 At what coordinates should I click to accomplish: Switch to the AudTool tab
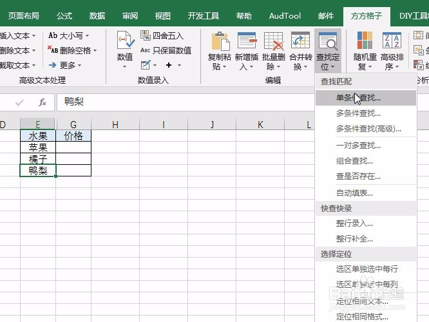point(285,16)
